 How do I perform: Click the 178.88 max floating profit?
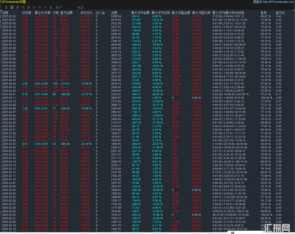point(176,84)
